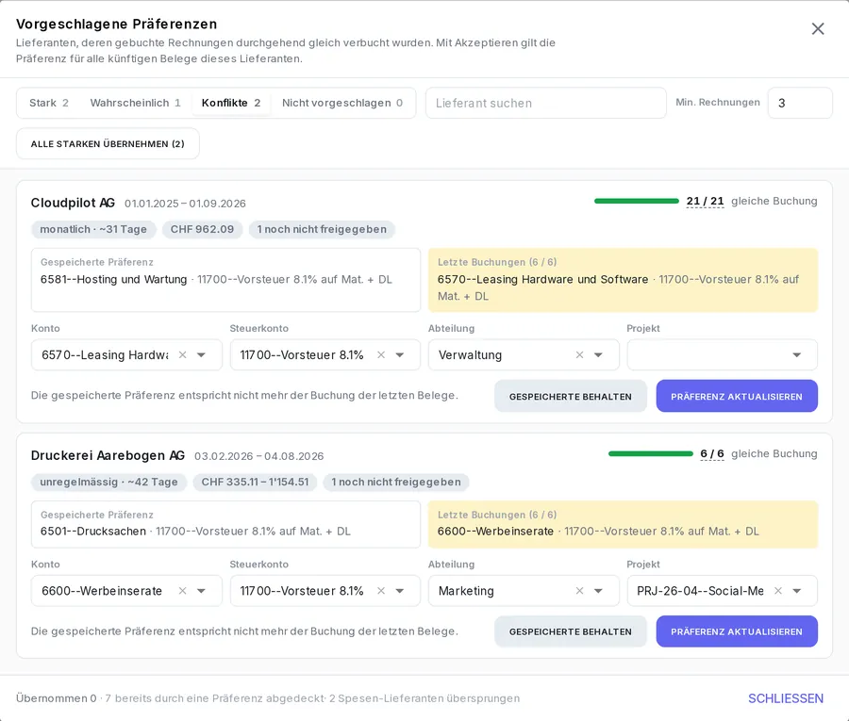The height and width of the screenshot is (721, 849).
Task: Click the 6581--Hosting und Wartung saved preference
Action: [225, 280]
